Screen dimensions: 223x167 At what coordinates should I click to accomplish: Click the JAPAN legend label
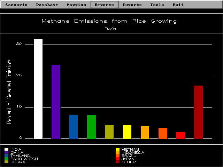pyautogui.click(x=128, y=159)
